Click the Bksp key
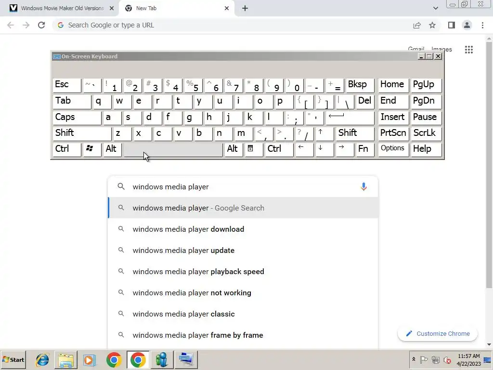The image size is (493, 370). [x=360, y=85]
